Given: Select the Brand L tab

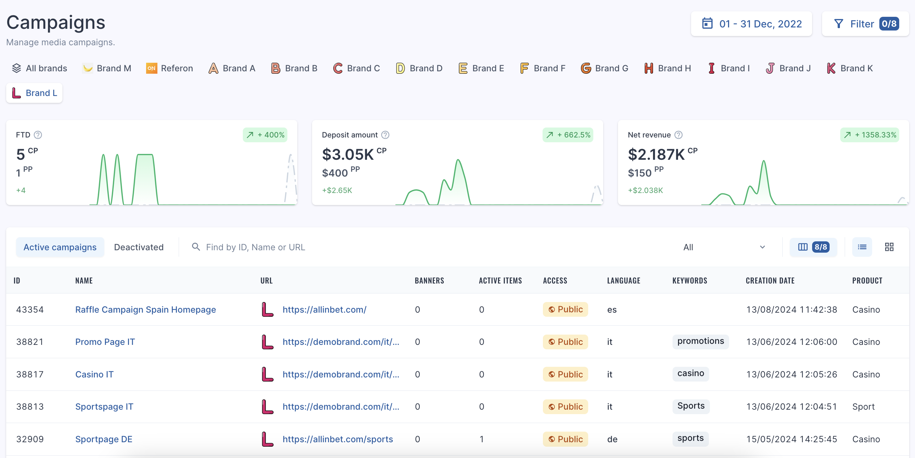Looking at the screenshot, I should coord(34,93).
